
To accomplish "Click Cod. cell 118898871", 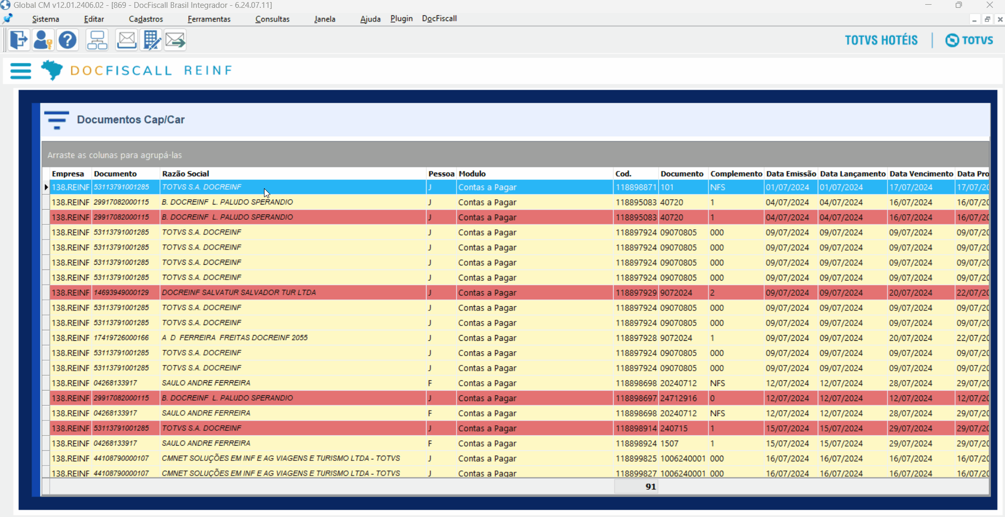I will coord(636,187).
